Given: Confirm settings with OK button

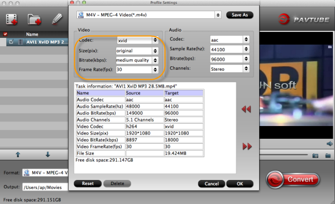Looking at the screenshot, I should tap(240, 184).
